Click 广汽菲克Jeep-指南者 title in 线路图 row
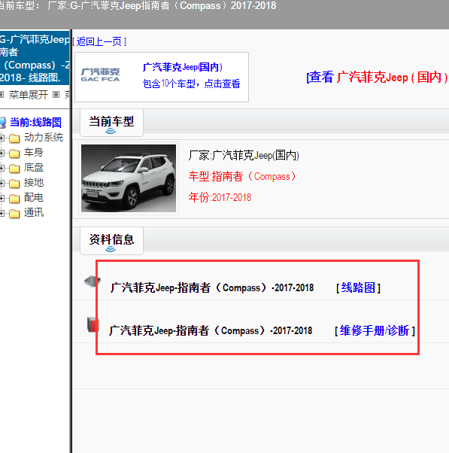Viewport: 449px width, 453px height. pyautogui.click(x=212, y=287)
